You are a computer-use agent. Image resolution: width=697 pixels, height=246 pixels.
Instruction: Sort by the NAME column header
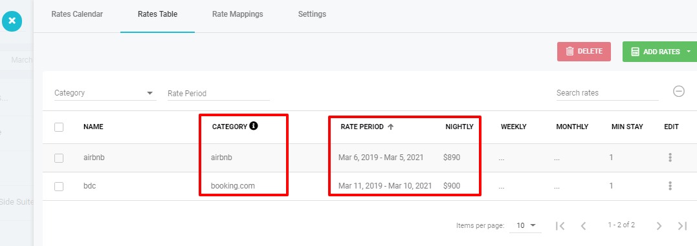click(93, 127)
